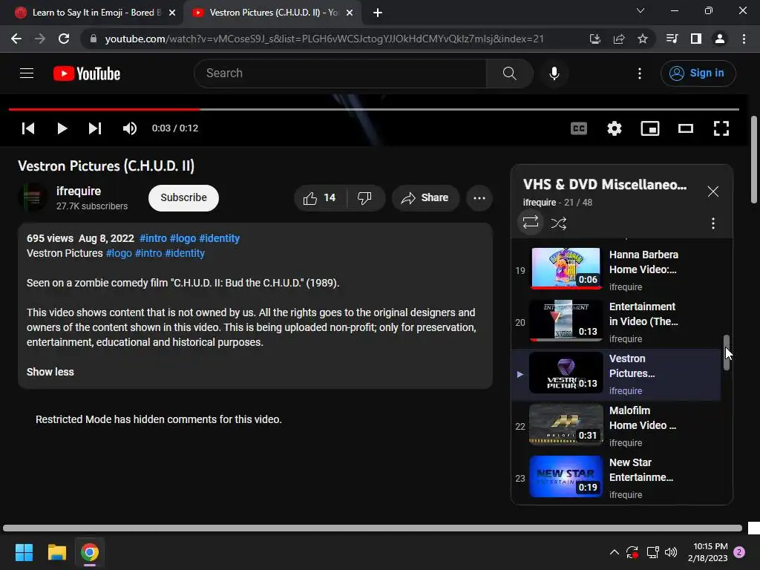Select Malofilm Home Video playlist item
Screen dimensions: 760x570
pyautogui.click(x=616, y=427)
